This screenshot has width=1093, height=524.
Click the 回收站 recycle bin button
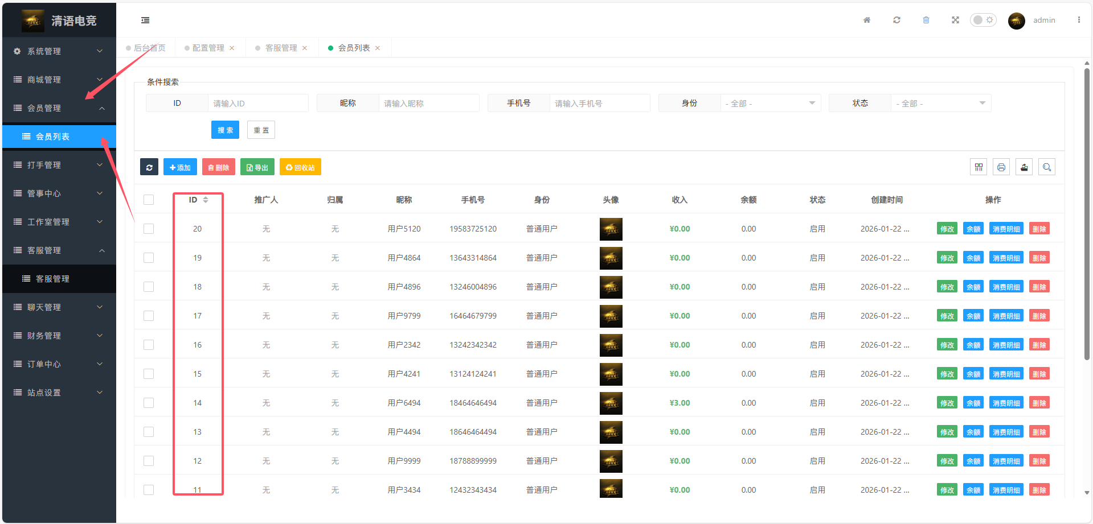(300, 167)
